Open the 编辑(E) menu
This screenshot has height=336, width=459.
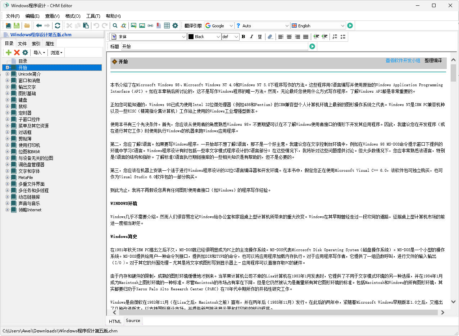pos(32,16)
